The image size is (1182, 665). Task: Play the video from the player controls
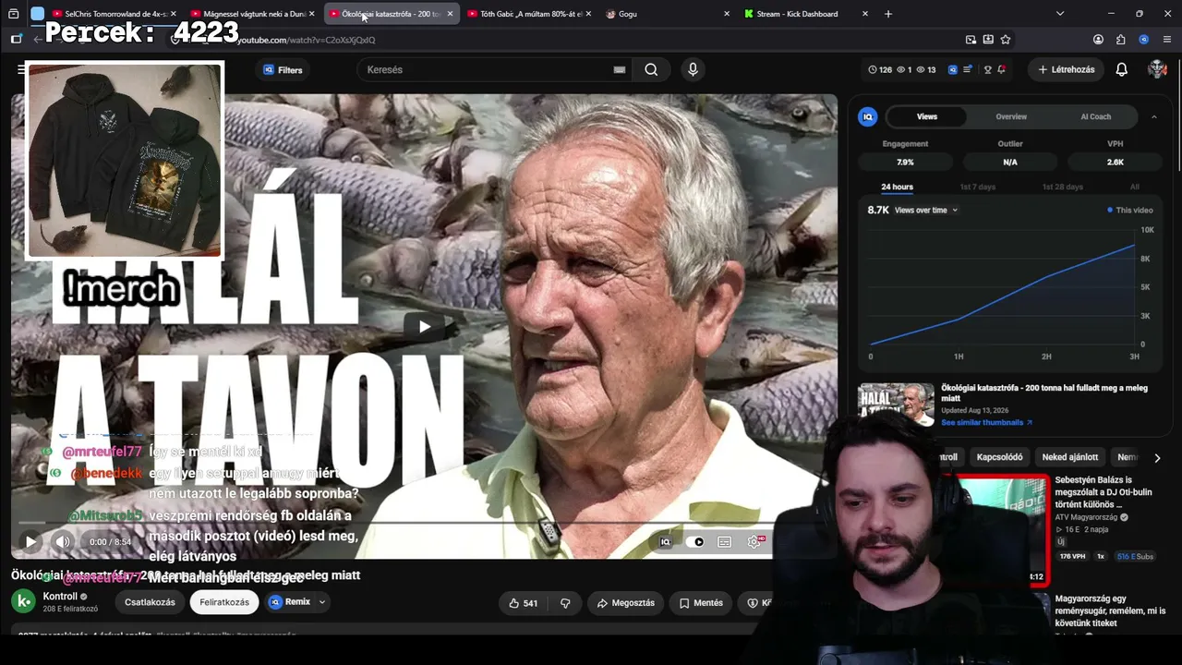30,542
